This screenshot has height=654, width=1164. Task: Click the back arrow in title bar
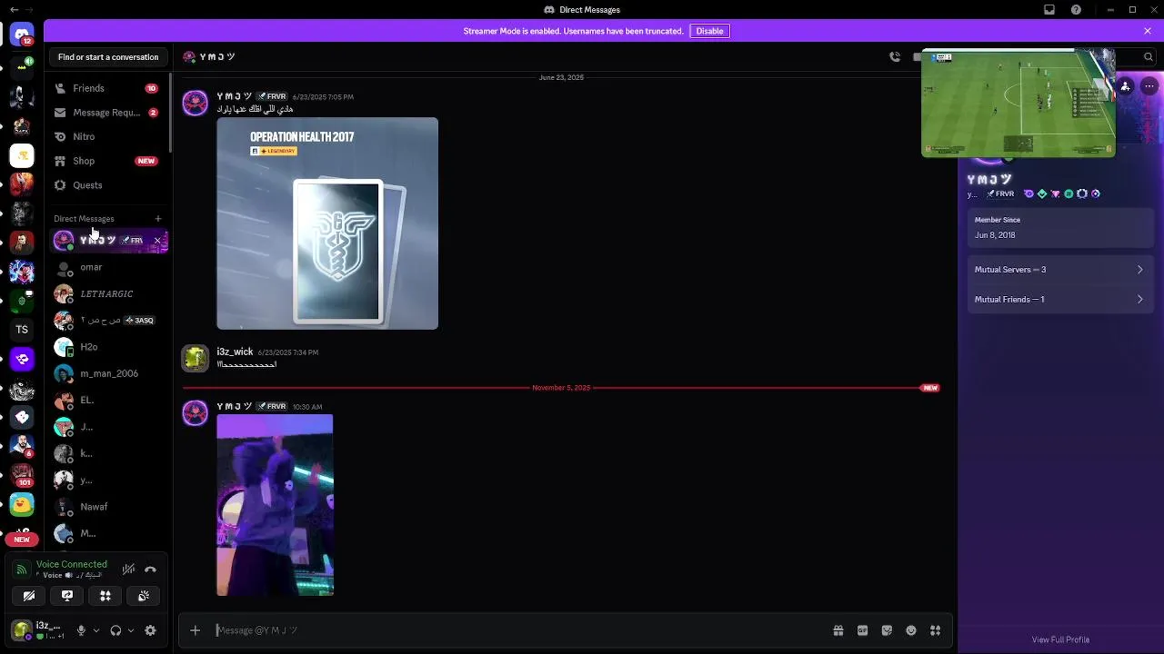(14, 10)
